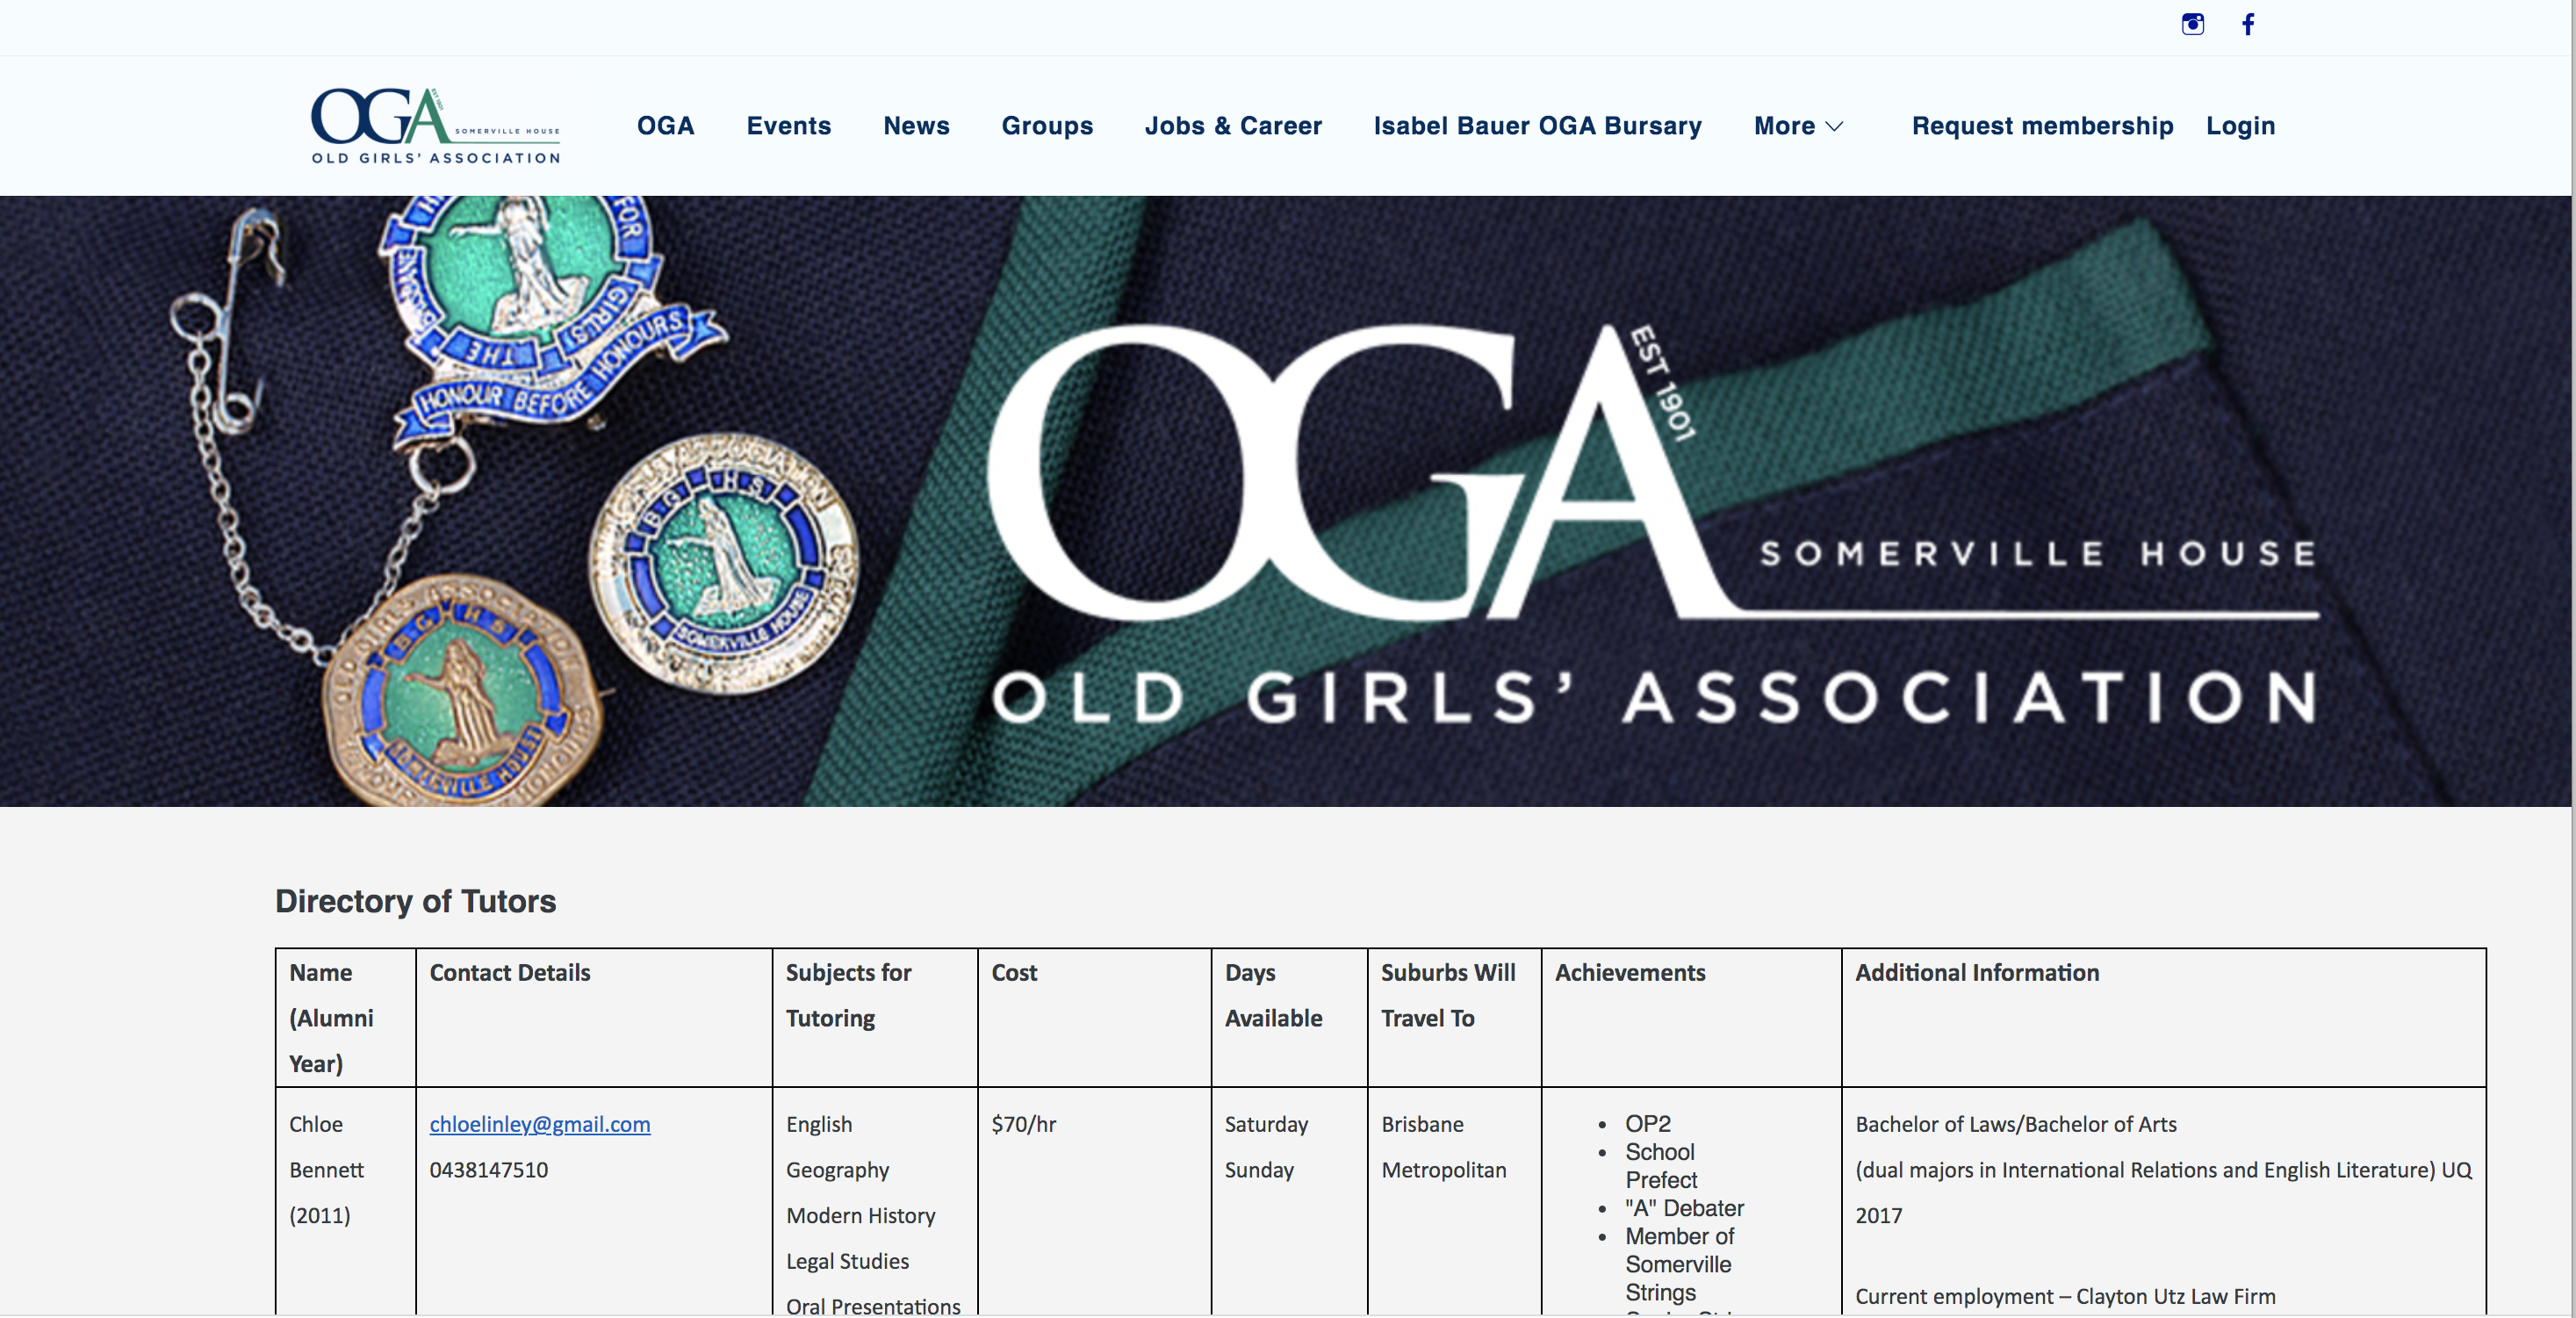Open the OGA menu item

tap(665, 126)
